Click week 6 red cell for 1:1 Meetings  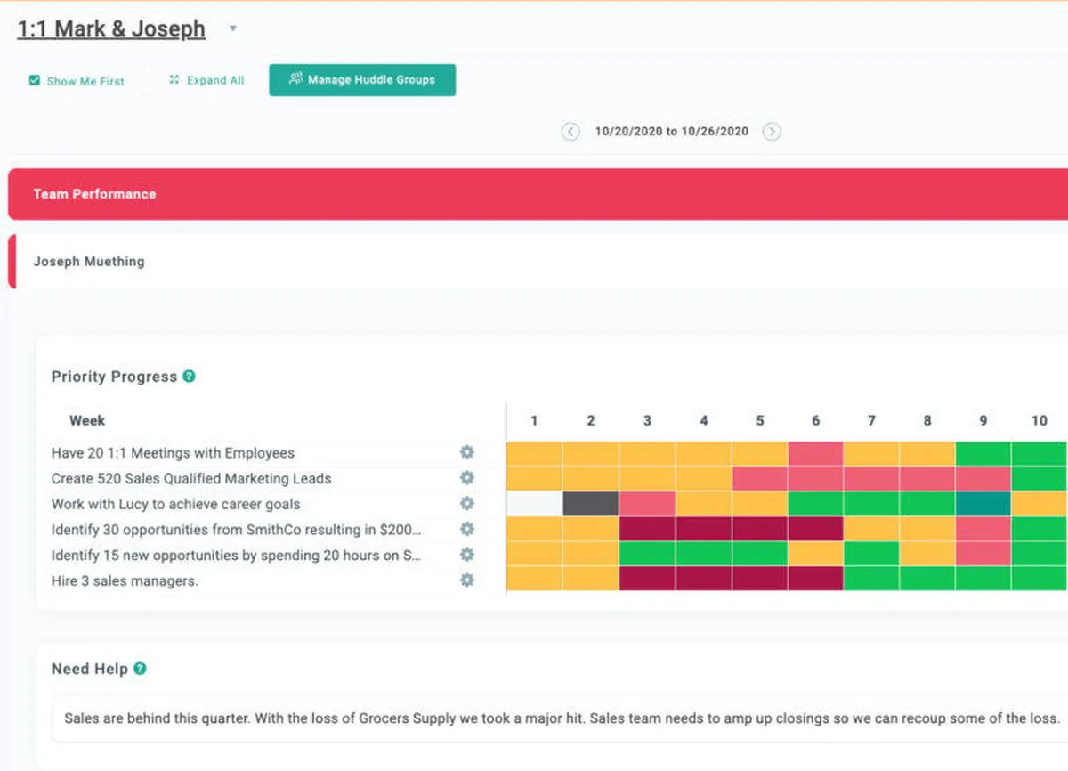[x=815, y=452]
